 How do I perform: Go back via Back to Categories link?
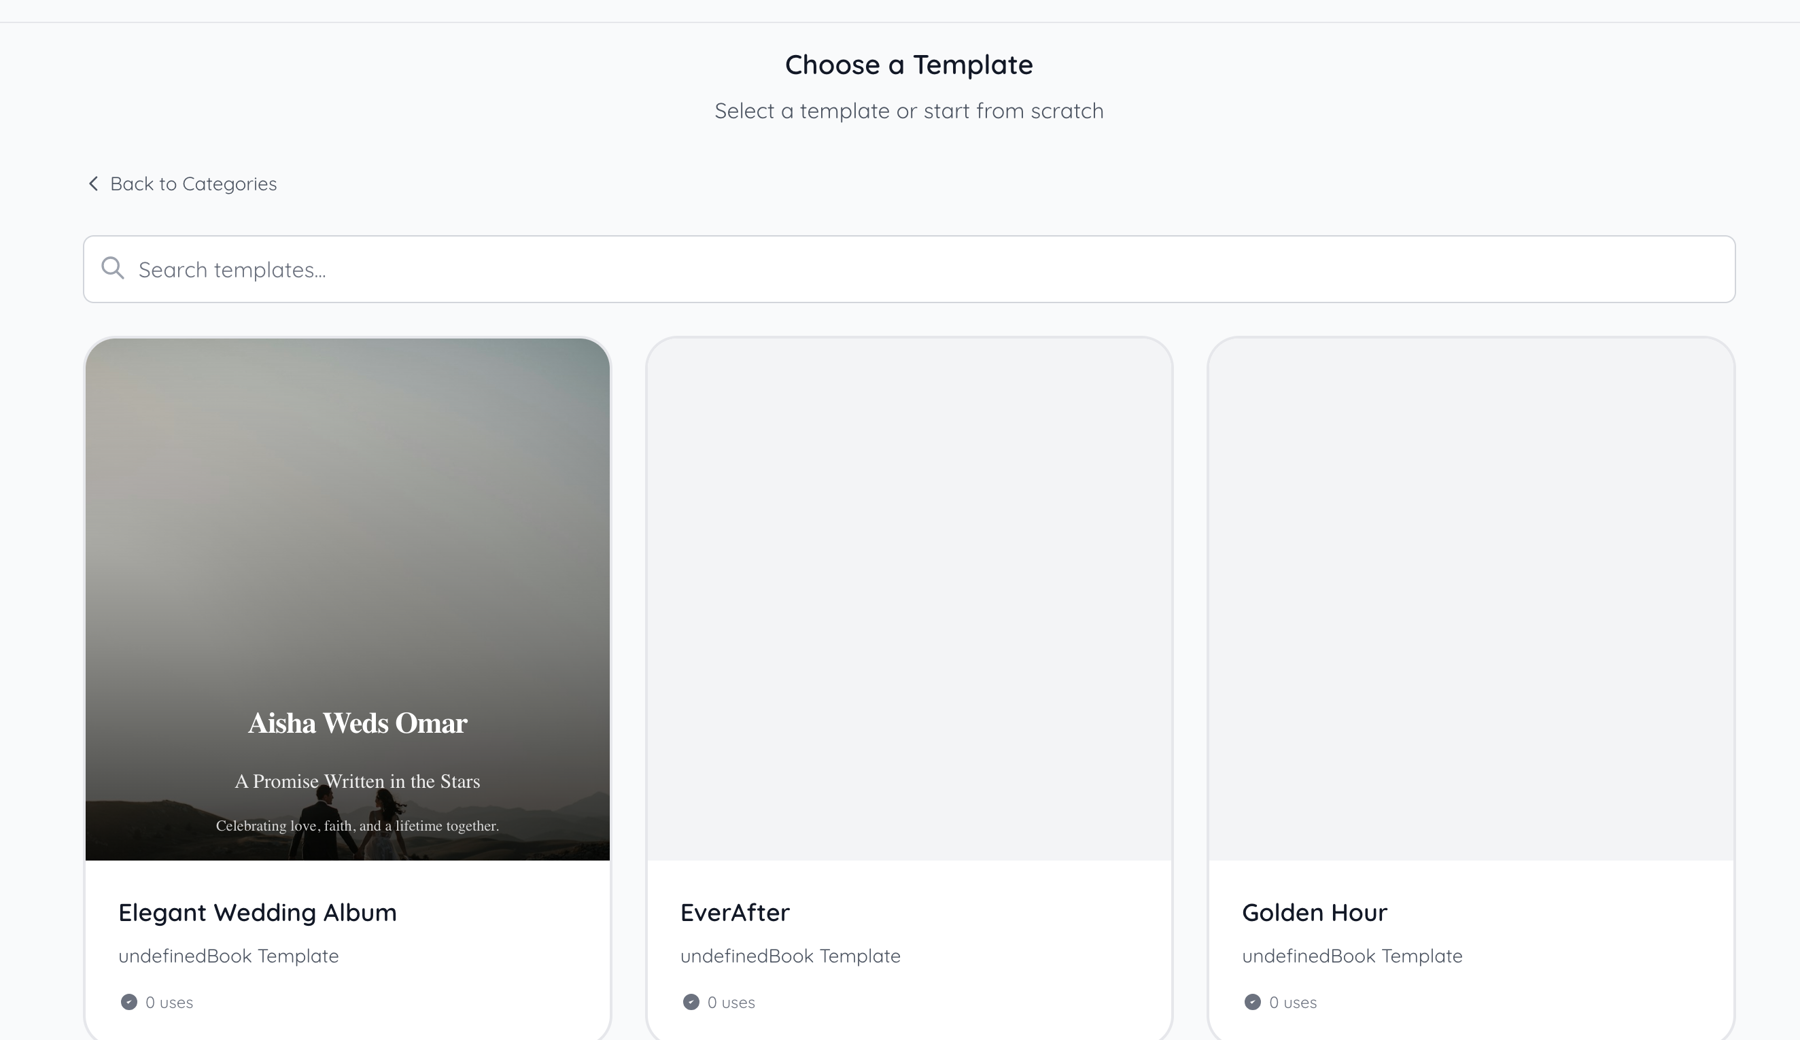tap(182, 184)
